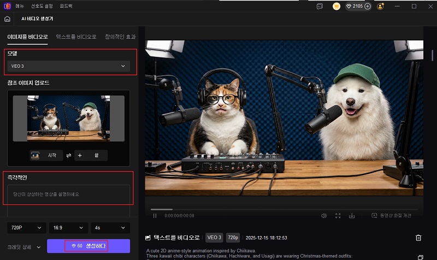
Task: Delete the generated video with trash icon
Action: pyautogui.click(x=418, y=238)
